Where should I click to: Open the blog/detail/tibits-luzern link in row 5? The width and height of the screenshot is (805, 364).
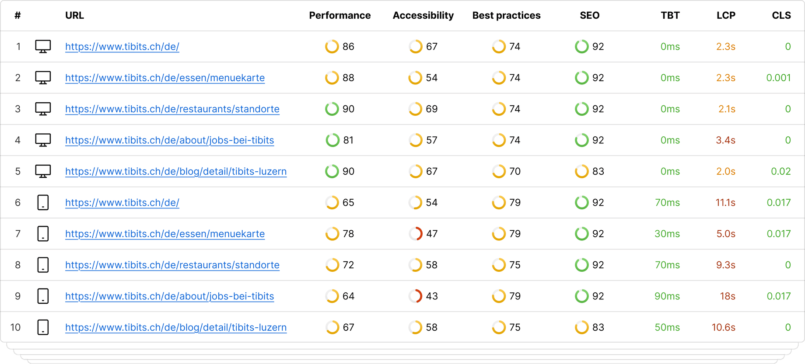coord(176,171)
